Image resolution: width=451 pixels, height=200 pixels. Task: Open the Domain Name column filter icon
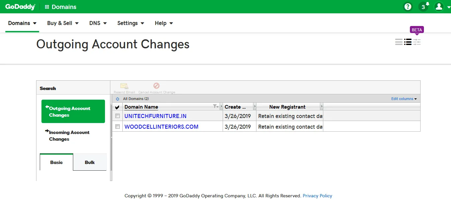[215, 106]
